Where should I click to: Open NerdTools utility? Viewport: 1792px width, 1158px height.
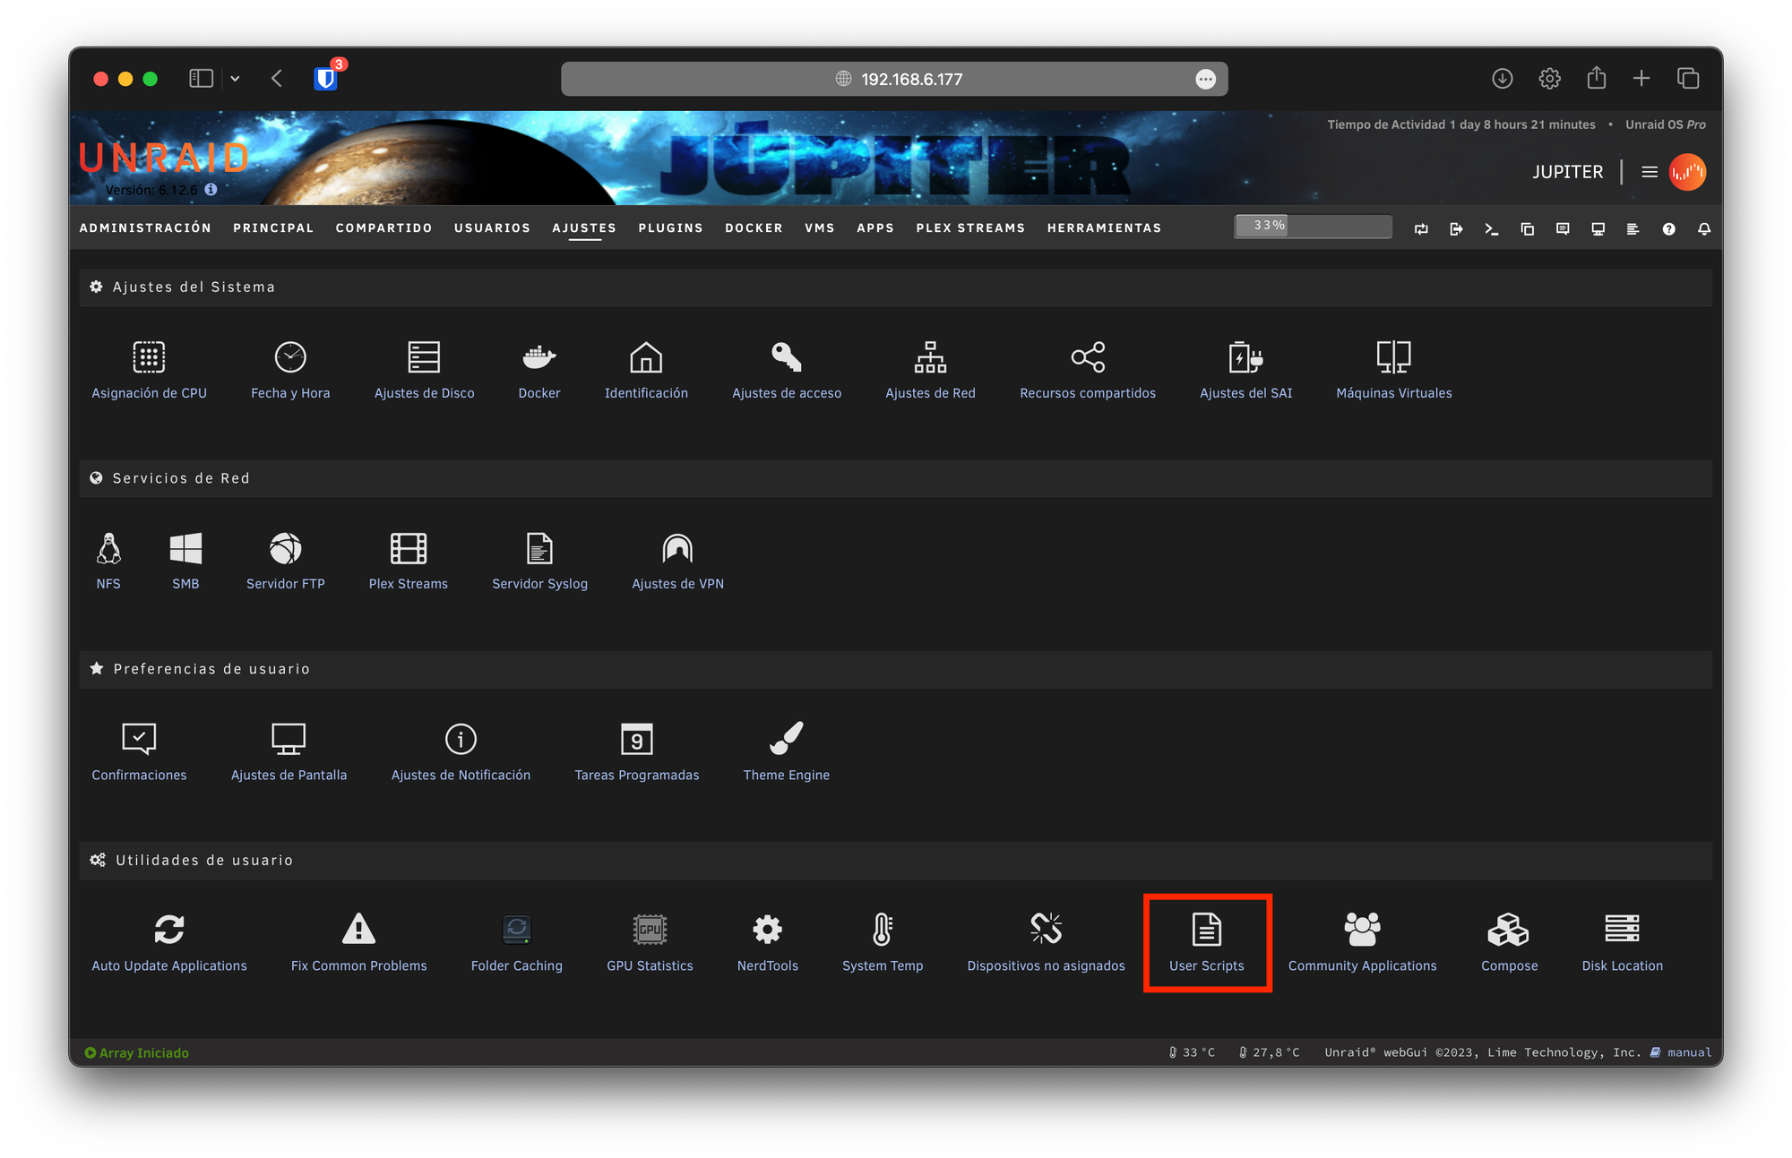(767, 943)
